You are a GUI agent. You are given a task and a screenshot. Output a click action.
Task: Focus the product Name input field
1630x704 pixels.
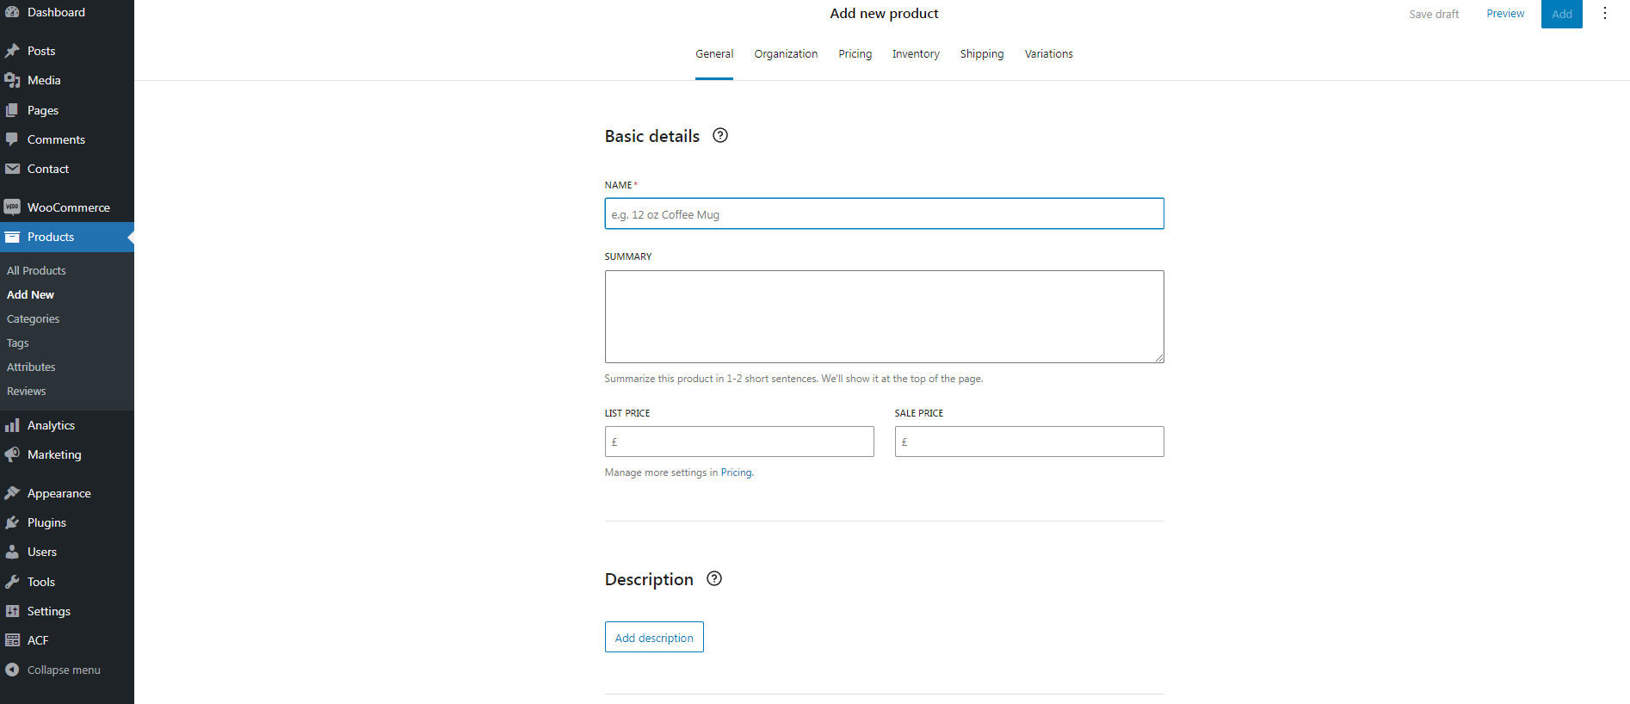[884, 213]
